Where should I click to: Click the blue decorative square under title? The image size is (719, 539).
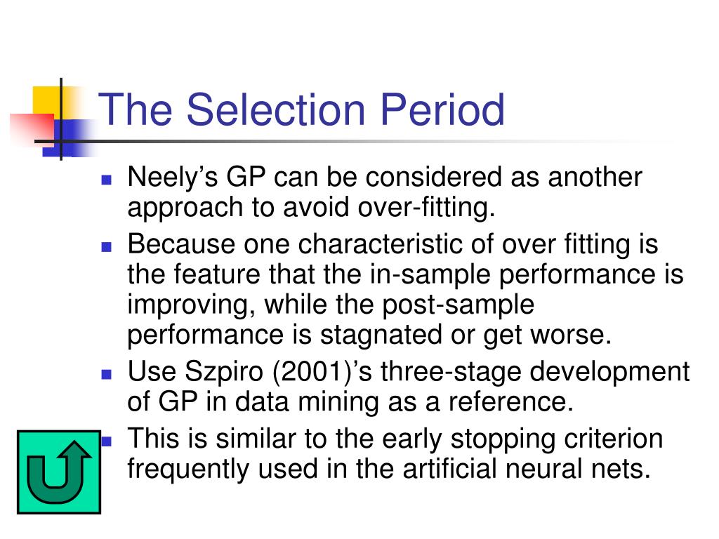pos(69,138)
